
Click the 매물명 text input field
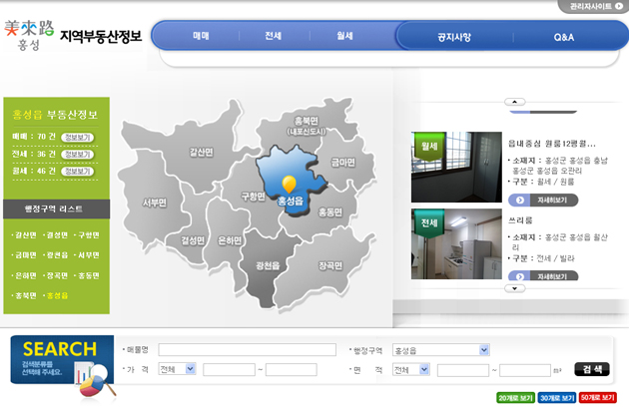point(247,350)
